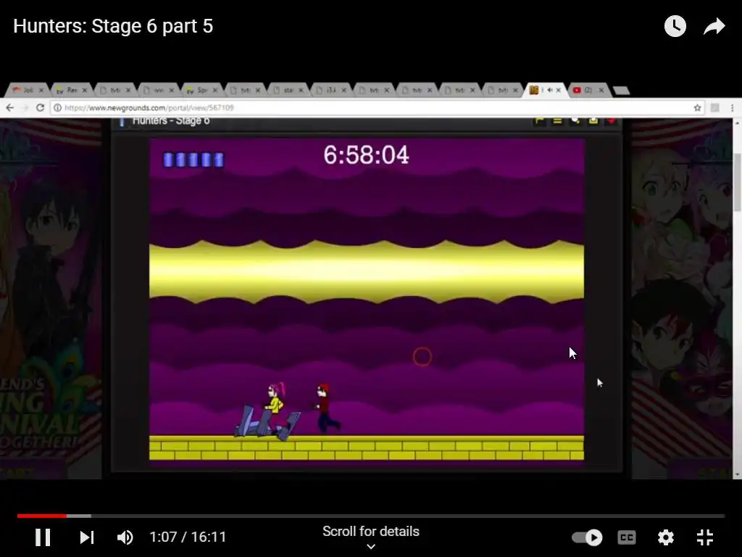Open the title Hunters: Stage 6 part 5
Screen dimensions: 742x557
click(113, 26)
